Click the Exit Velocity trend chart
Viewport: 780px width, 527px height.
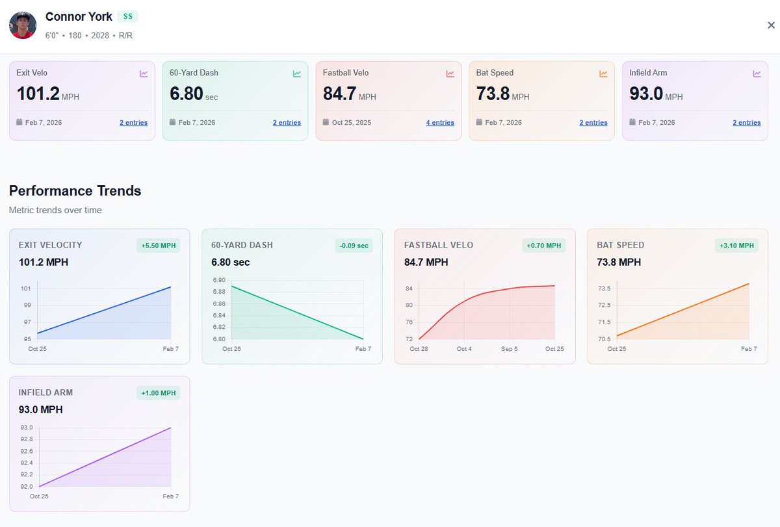tap(99, 315)
